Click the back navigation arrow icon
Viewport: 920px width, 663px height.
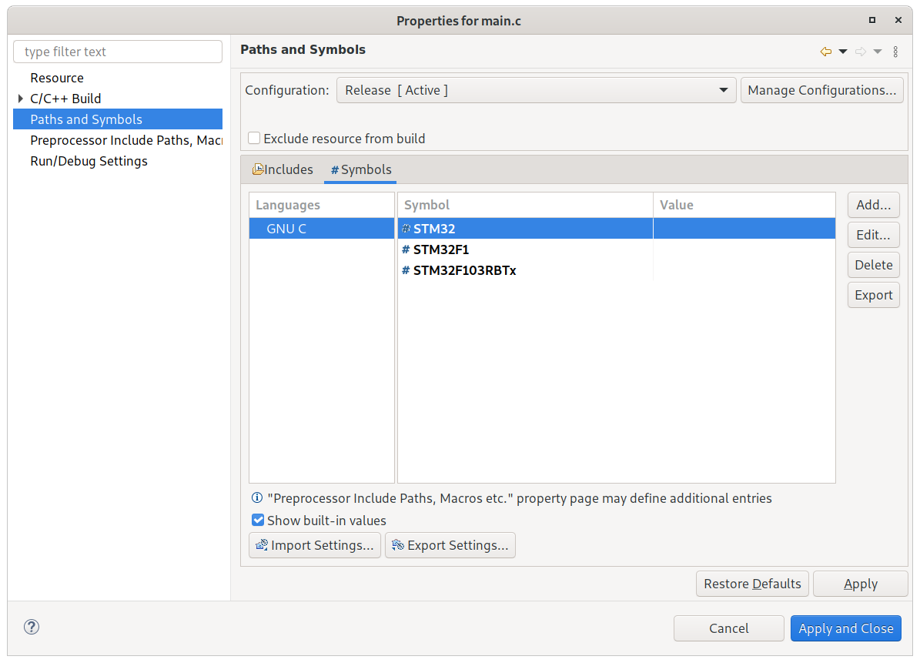coord(825,52)
